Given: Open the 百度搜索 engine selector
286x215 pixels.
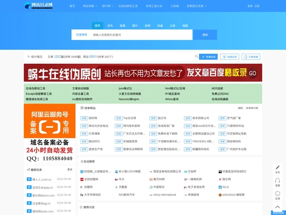Looking at the screenshot, I should 81,35.
